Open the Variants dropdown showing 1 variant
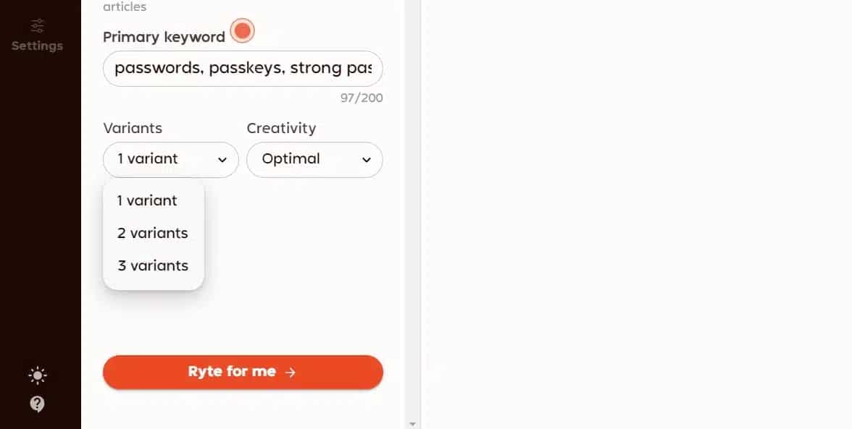 (x=171, y=159)
